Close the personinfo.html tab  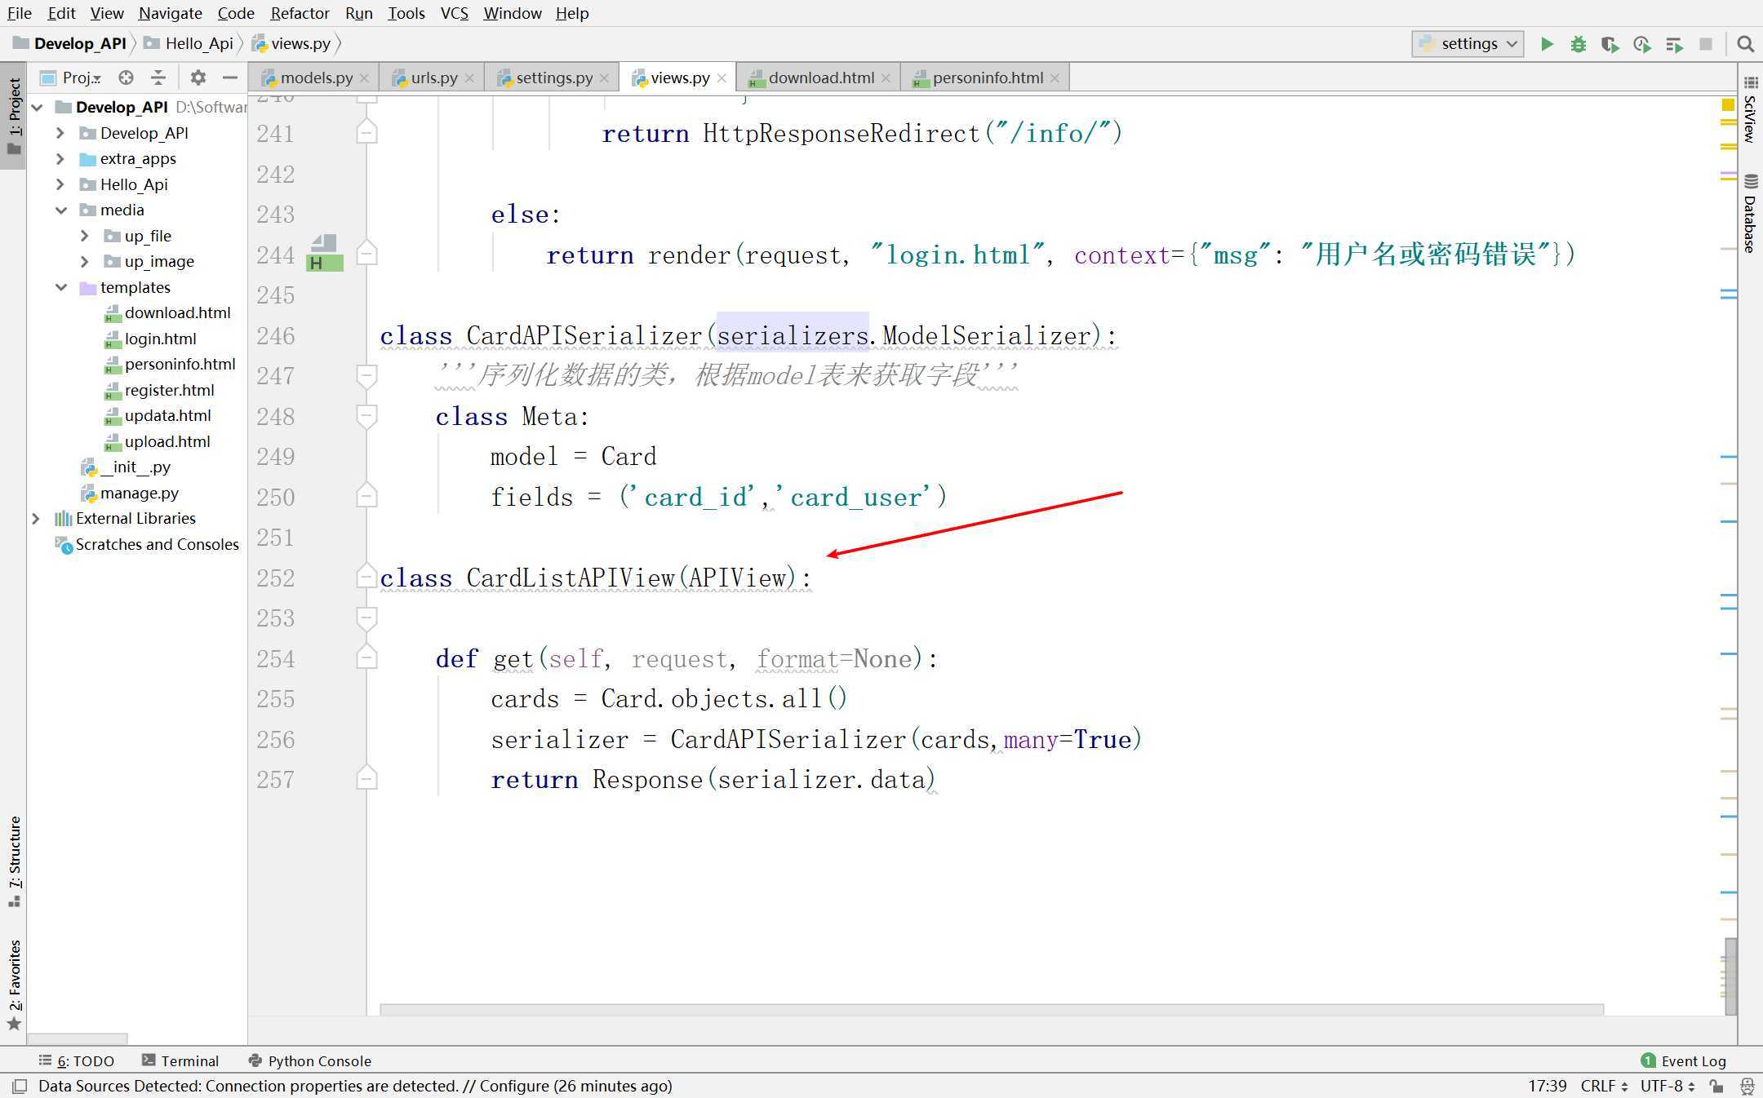pyautogui.click(x=1055, y=78)
